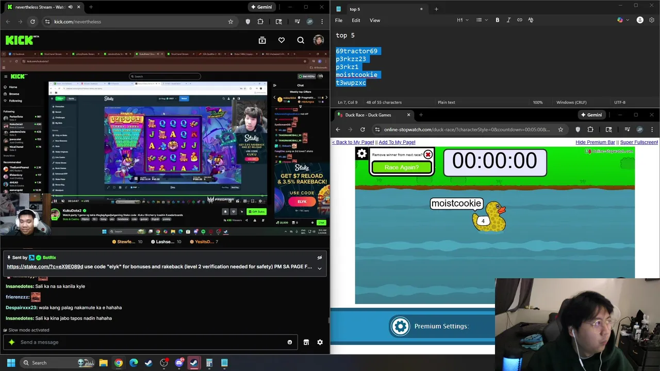Open Notepad View menu

[x=375, y=20]
